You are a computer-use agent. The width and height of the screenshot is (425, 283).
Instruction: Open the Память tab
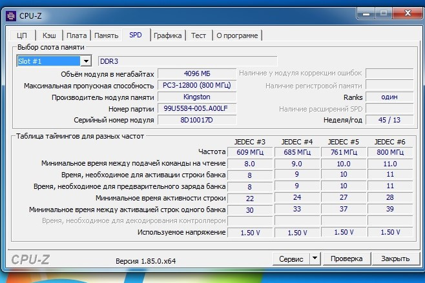(x=106, y=35)
